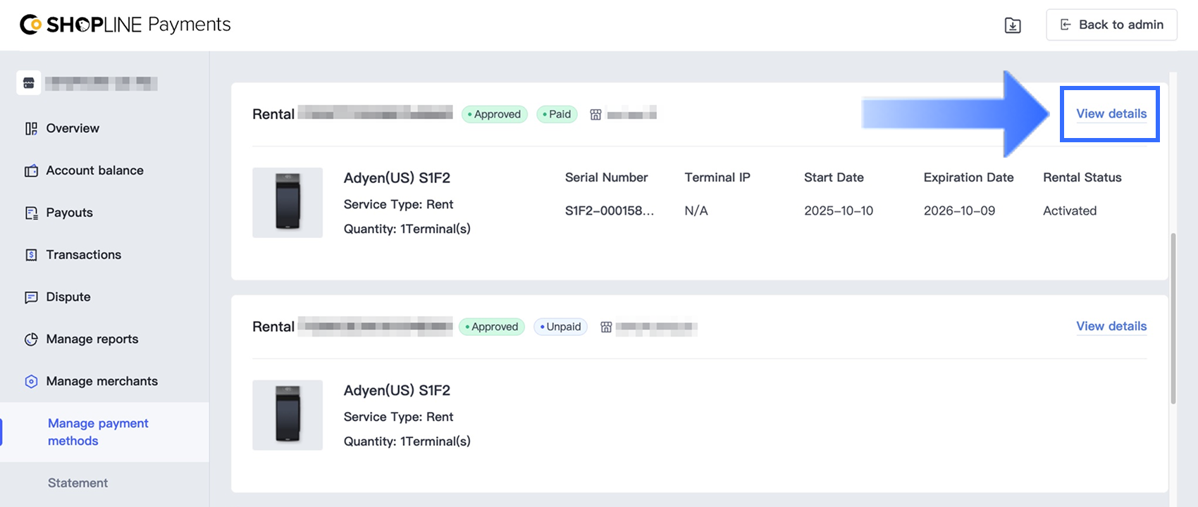This screenshot has height=507, width=1198.
Task: Click terminal thumbnail in the Paid rental
Action: (x=288, y=203)
